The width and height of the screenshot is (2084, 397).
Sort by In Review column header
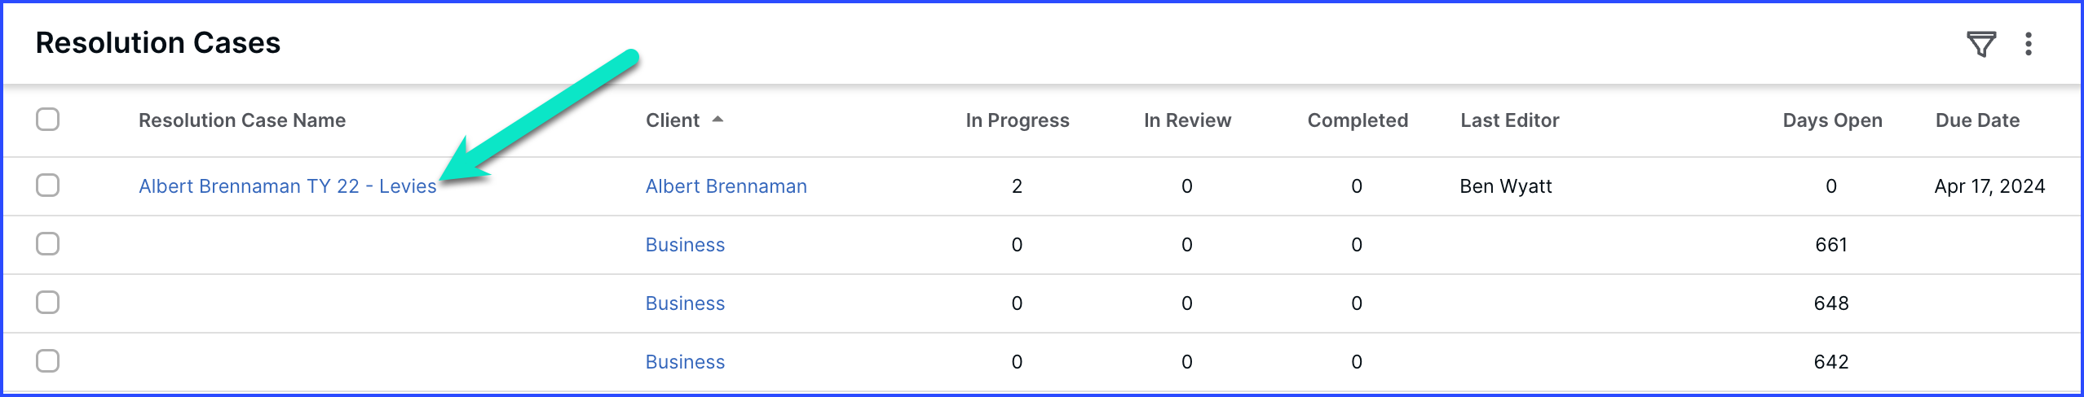coord(1187,120)
